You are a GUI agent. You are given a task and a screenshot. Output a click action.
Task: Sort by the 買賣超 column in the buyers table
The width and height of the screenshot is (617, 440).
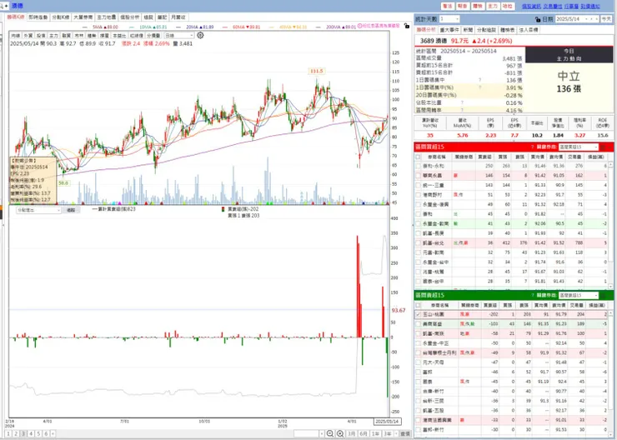coord(484,157)
